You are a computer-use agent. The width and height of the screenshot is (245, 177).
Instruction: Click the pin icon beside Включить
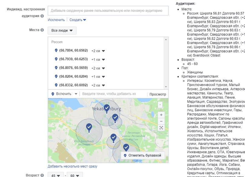[x=53, y=94]
